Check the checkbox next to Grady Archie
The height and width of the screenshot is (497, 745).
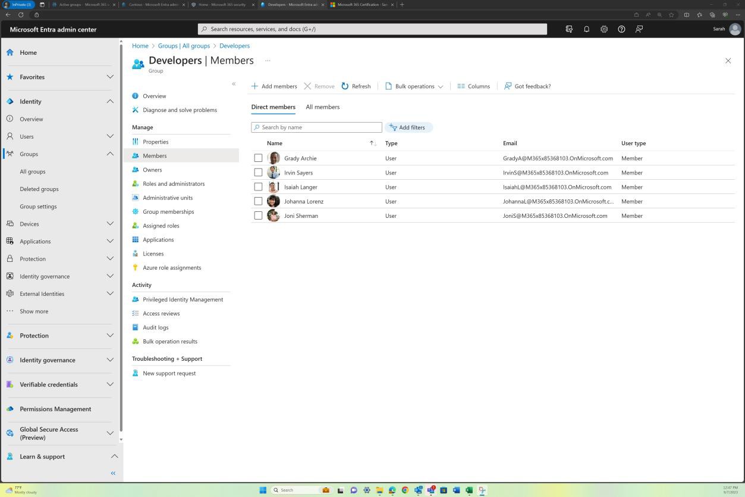pyautogui.click(x=258, y=158)
